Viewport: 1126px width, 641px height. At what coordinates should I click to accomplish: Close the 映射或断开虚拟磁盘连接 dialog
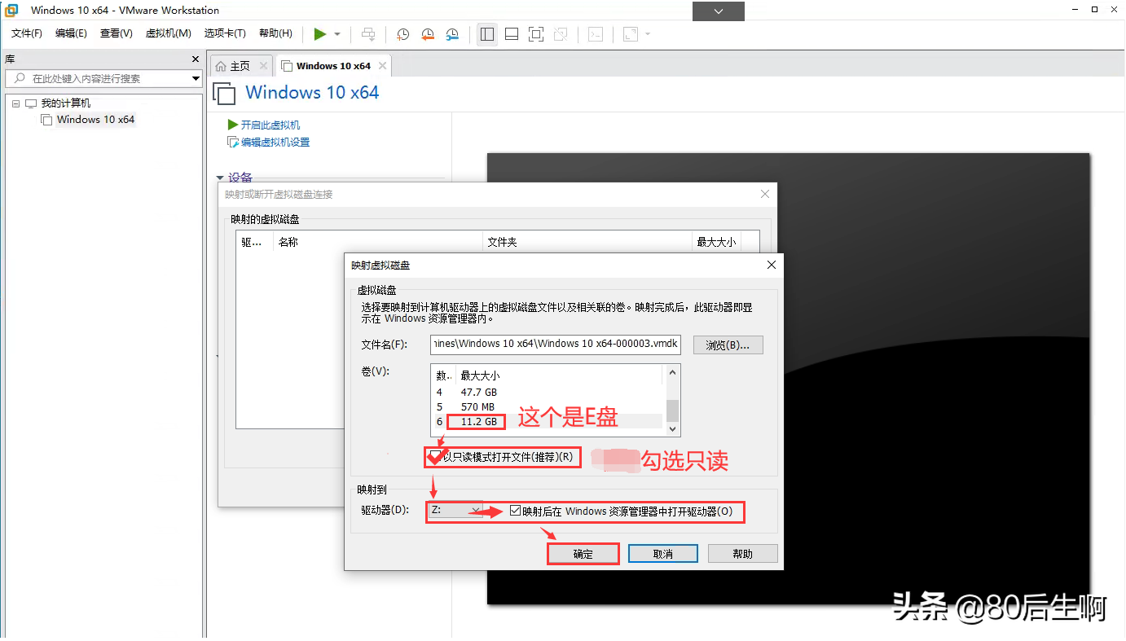pos(765,194)
